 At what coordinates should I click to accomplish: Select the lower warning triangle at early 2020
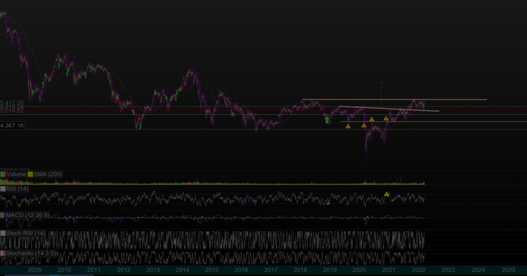(x=364, y=125)
